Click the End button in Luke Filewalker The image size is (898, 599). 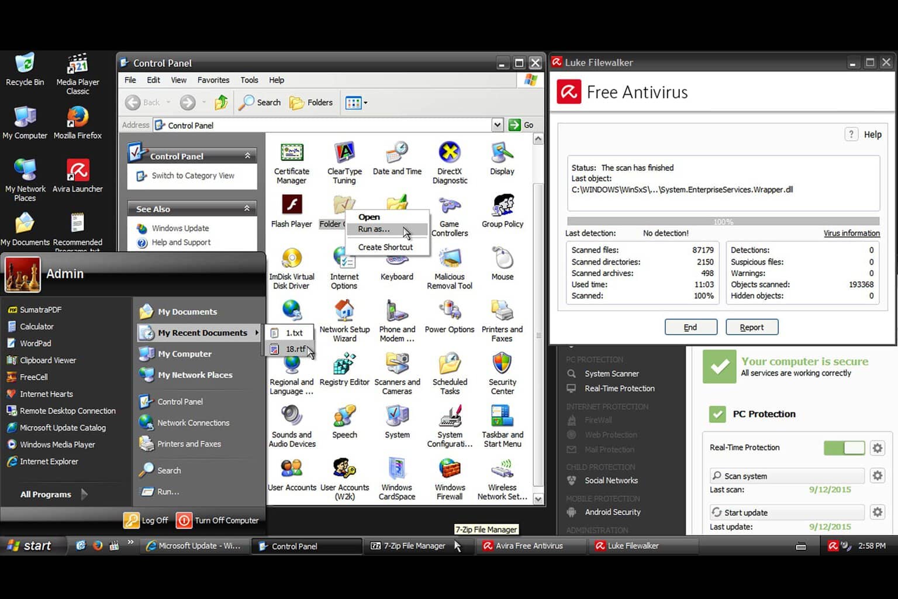click(x=690, y=327)
